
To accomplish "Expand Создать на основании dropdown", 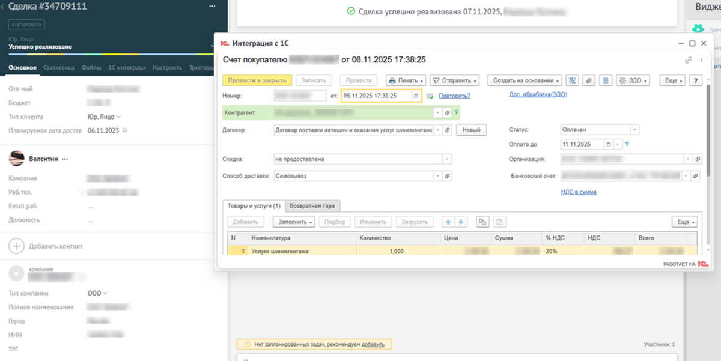I will pyautogui.click(x=525, y=80).
